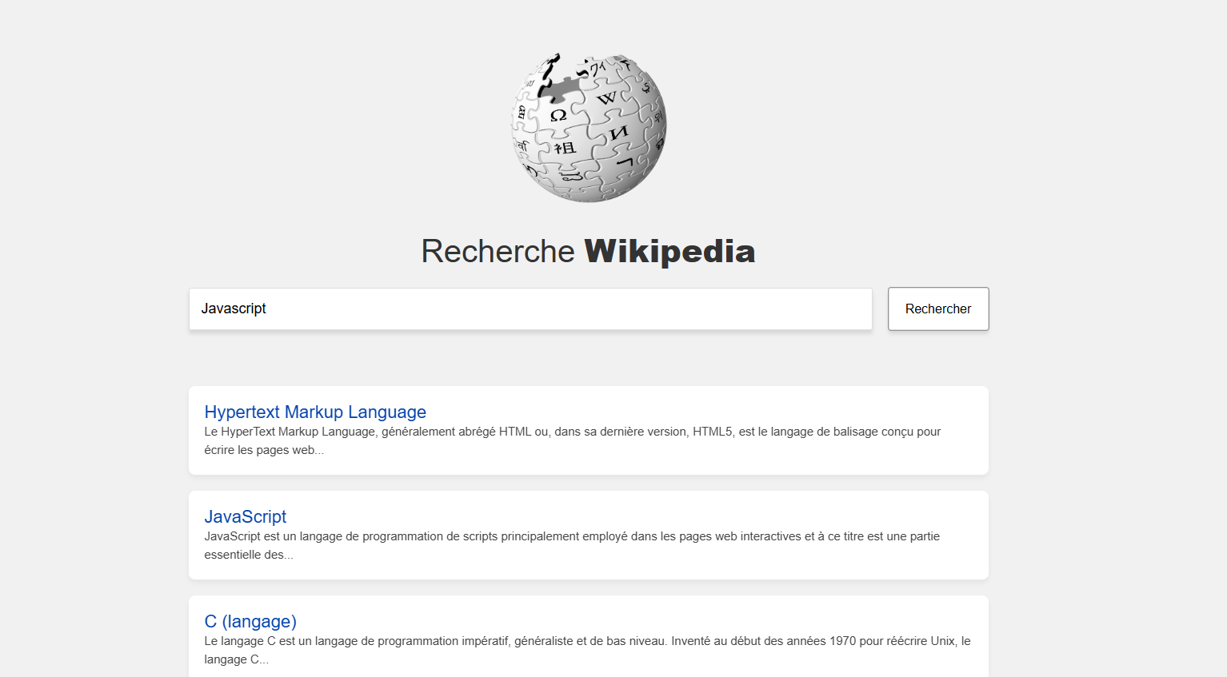Screen dimensions: 1227x677
Task: Click the Rechercher button
Action: [x=937, y=309]
